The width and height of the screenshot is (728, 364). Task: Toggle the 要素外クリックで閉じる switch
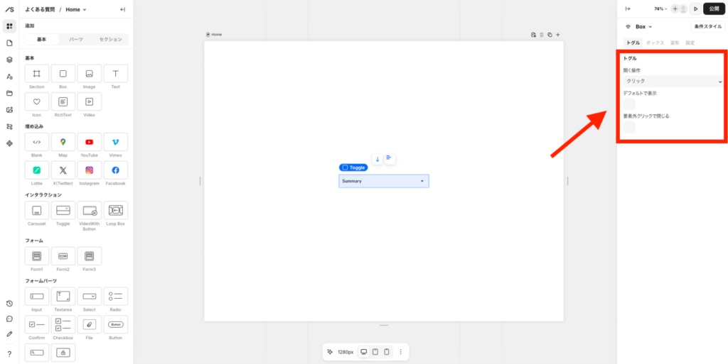(629, 127)
